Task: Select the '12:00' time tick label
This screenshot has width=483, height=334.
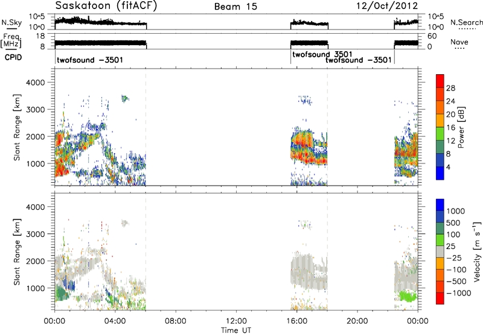Action: click(x=236, y=321)
